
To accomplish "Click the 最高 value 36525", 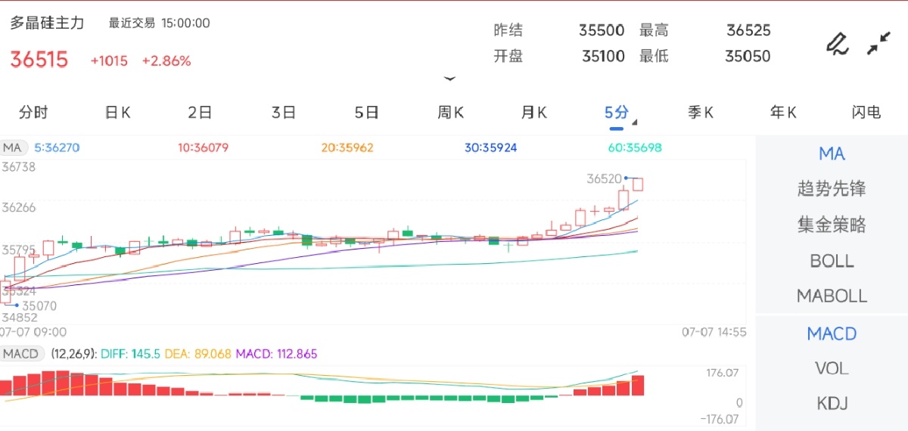I will click(x=748, y=30).
